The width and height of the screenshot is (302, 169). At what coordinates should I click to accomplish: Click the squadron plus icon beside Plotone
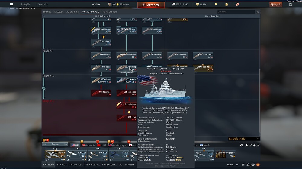(x=237, y=165)
